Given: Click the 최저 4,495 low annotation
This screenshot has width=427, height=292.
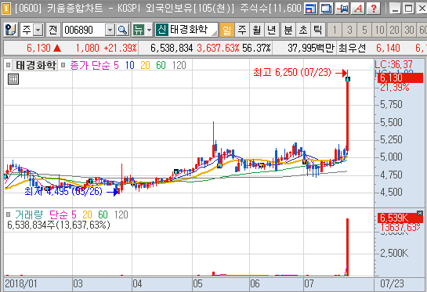Looking at the screenshot, I should coord(63,191).
